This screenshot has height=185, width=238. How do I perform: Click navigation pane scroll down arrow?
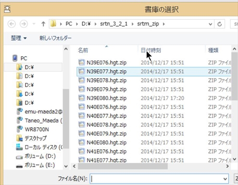(66, 166)
